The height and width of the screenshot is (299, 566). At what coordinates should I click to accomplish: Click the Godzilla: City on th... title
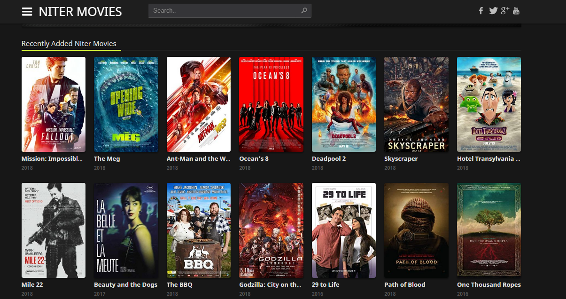pos(270,285)
